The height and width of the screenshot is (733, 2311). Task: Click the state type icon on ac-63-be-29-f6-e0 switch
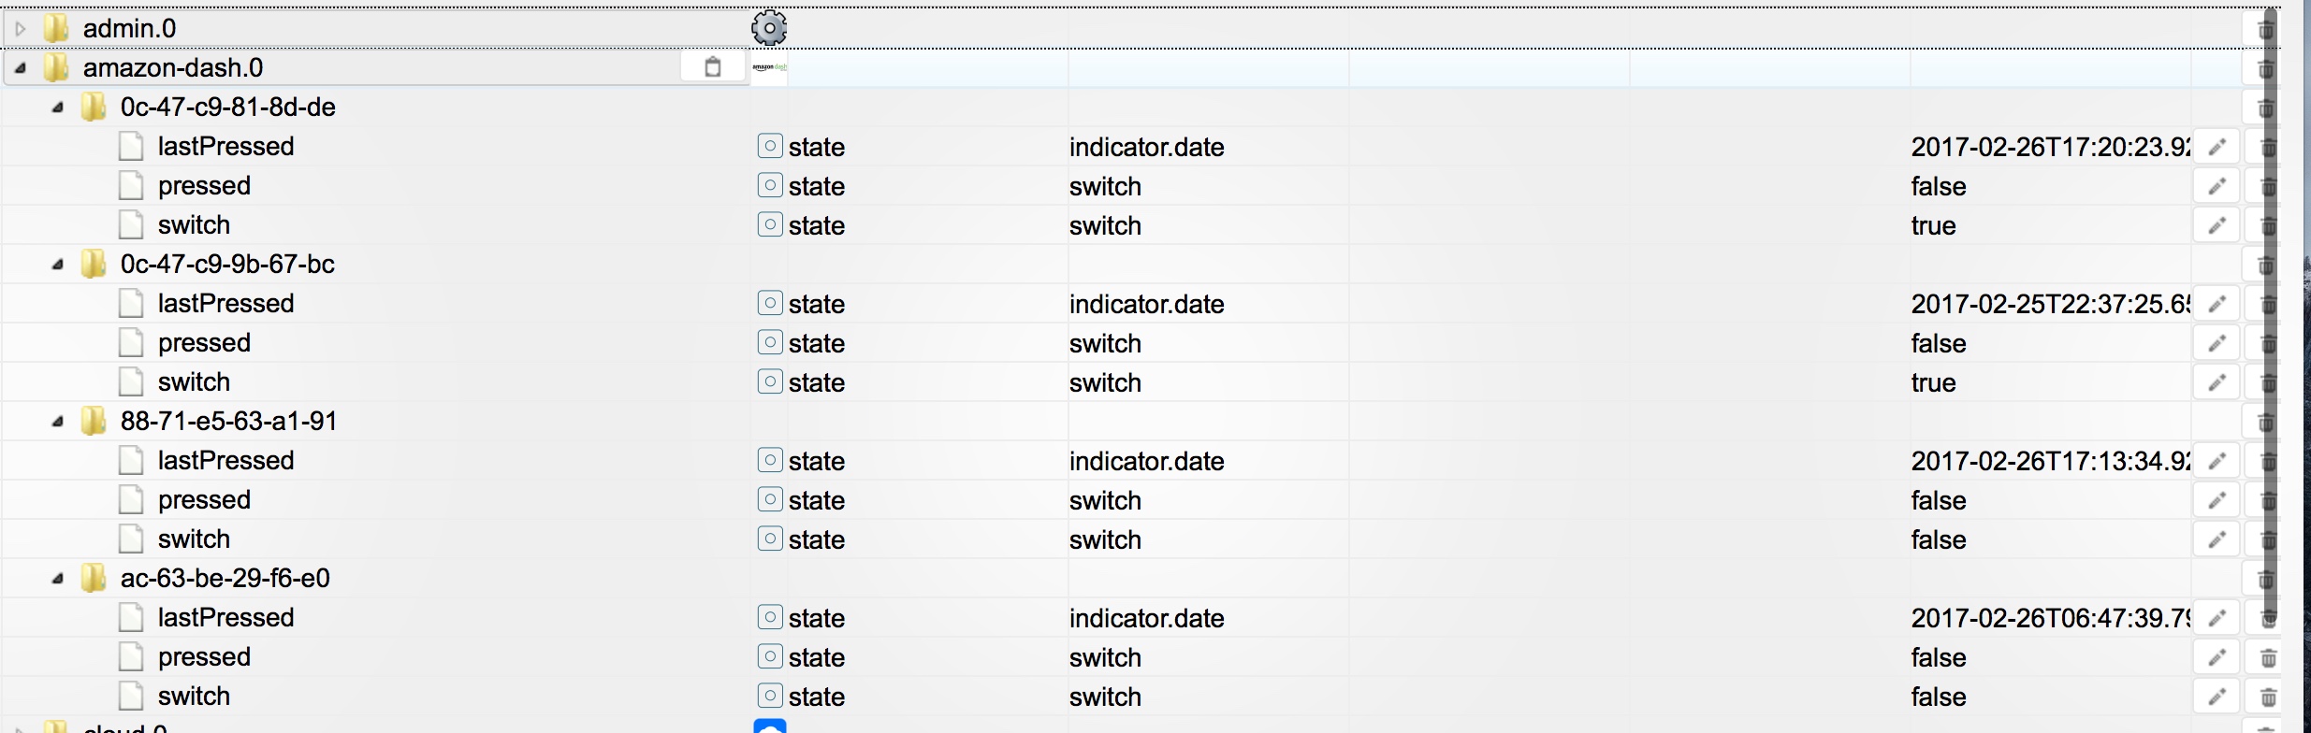pyautogui.click(x=769, y=696)
